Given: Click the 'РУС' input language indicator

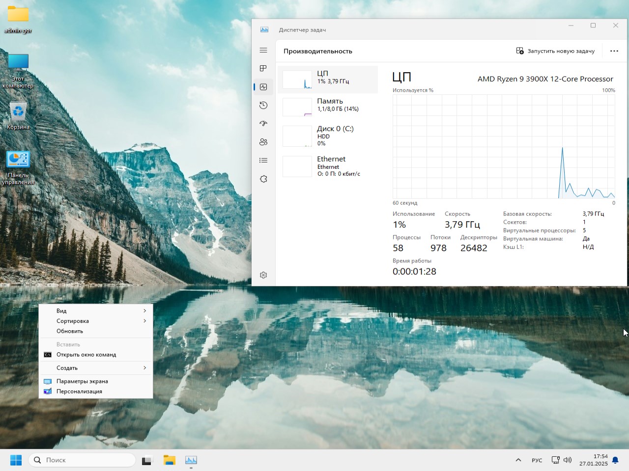Looking at the screenshot, I should [x=537, y=460].
